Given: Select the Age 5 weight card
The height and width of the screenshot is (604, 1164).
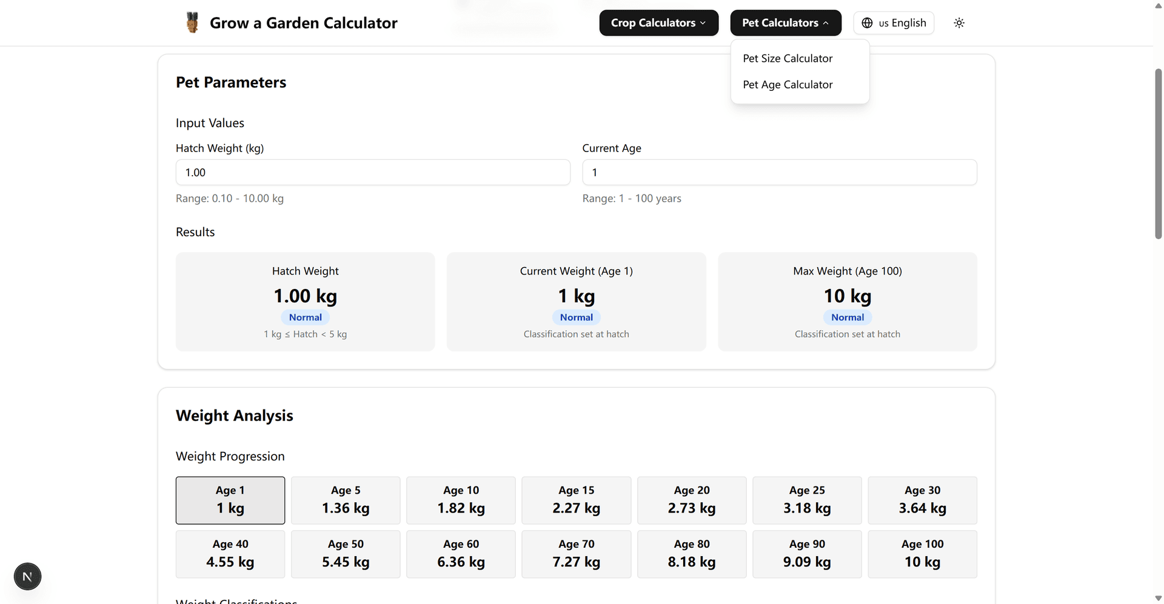Looking at the screenshot, I should 346,500.
